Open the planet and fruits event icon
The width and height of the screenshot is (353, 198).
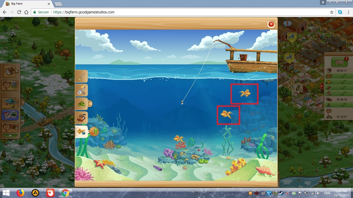click(x=10, y=103)
